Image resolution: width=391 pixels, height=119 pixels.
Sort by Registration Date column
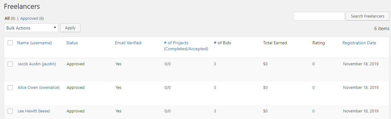pos(359,43)
